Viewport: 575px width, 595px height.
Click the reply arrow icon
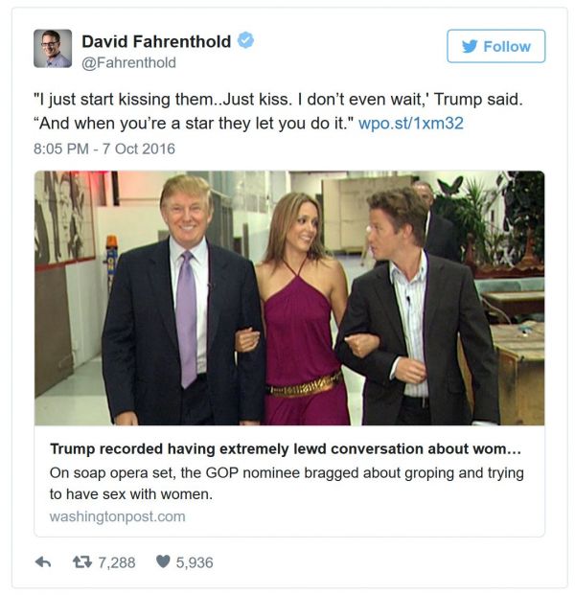43,562
